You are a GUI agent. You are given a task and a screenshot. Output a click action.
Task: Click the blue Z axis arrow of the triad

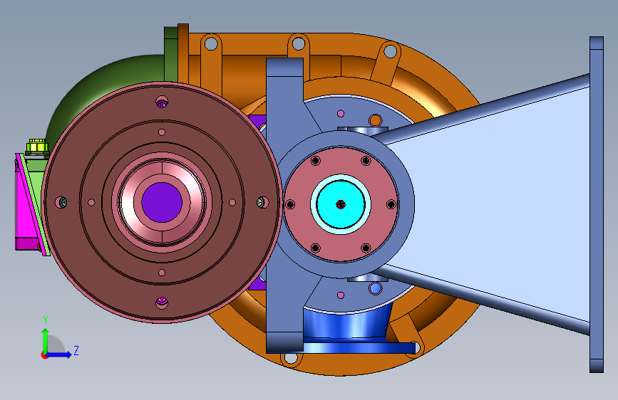59,354
